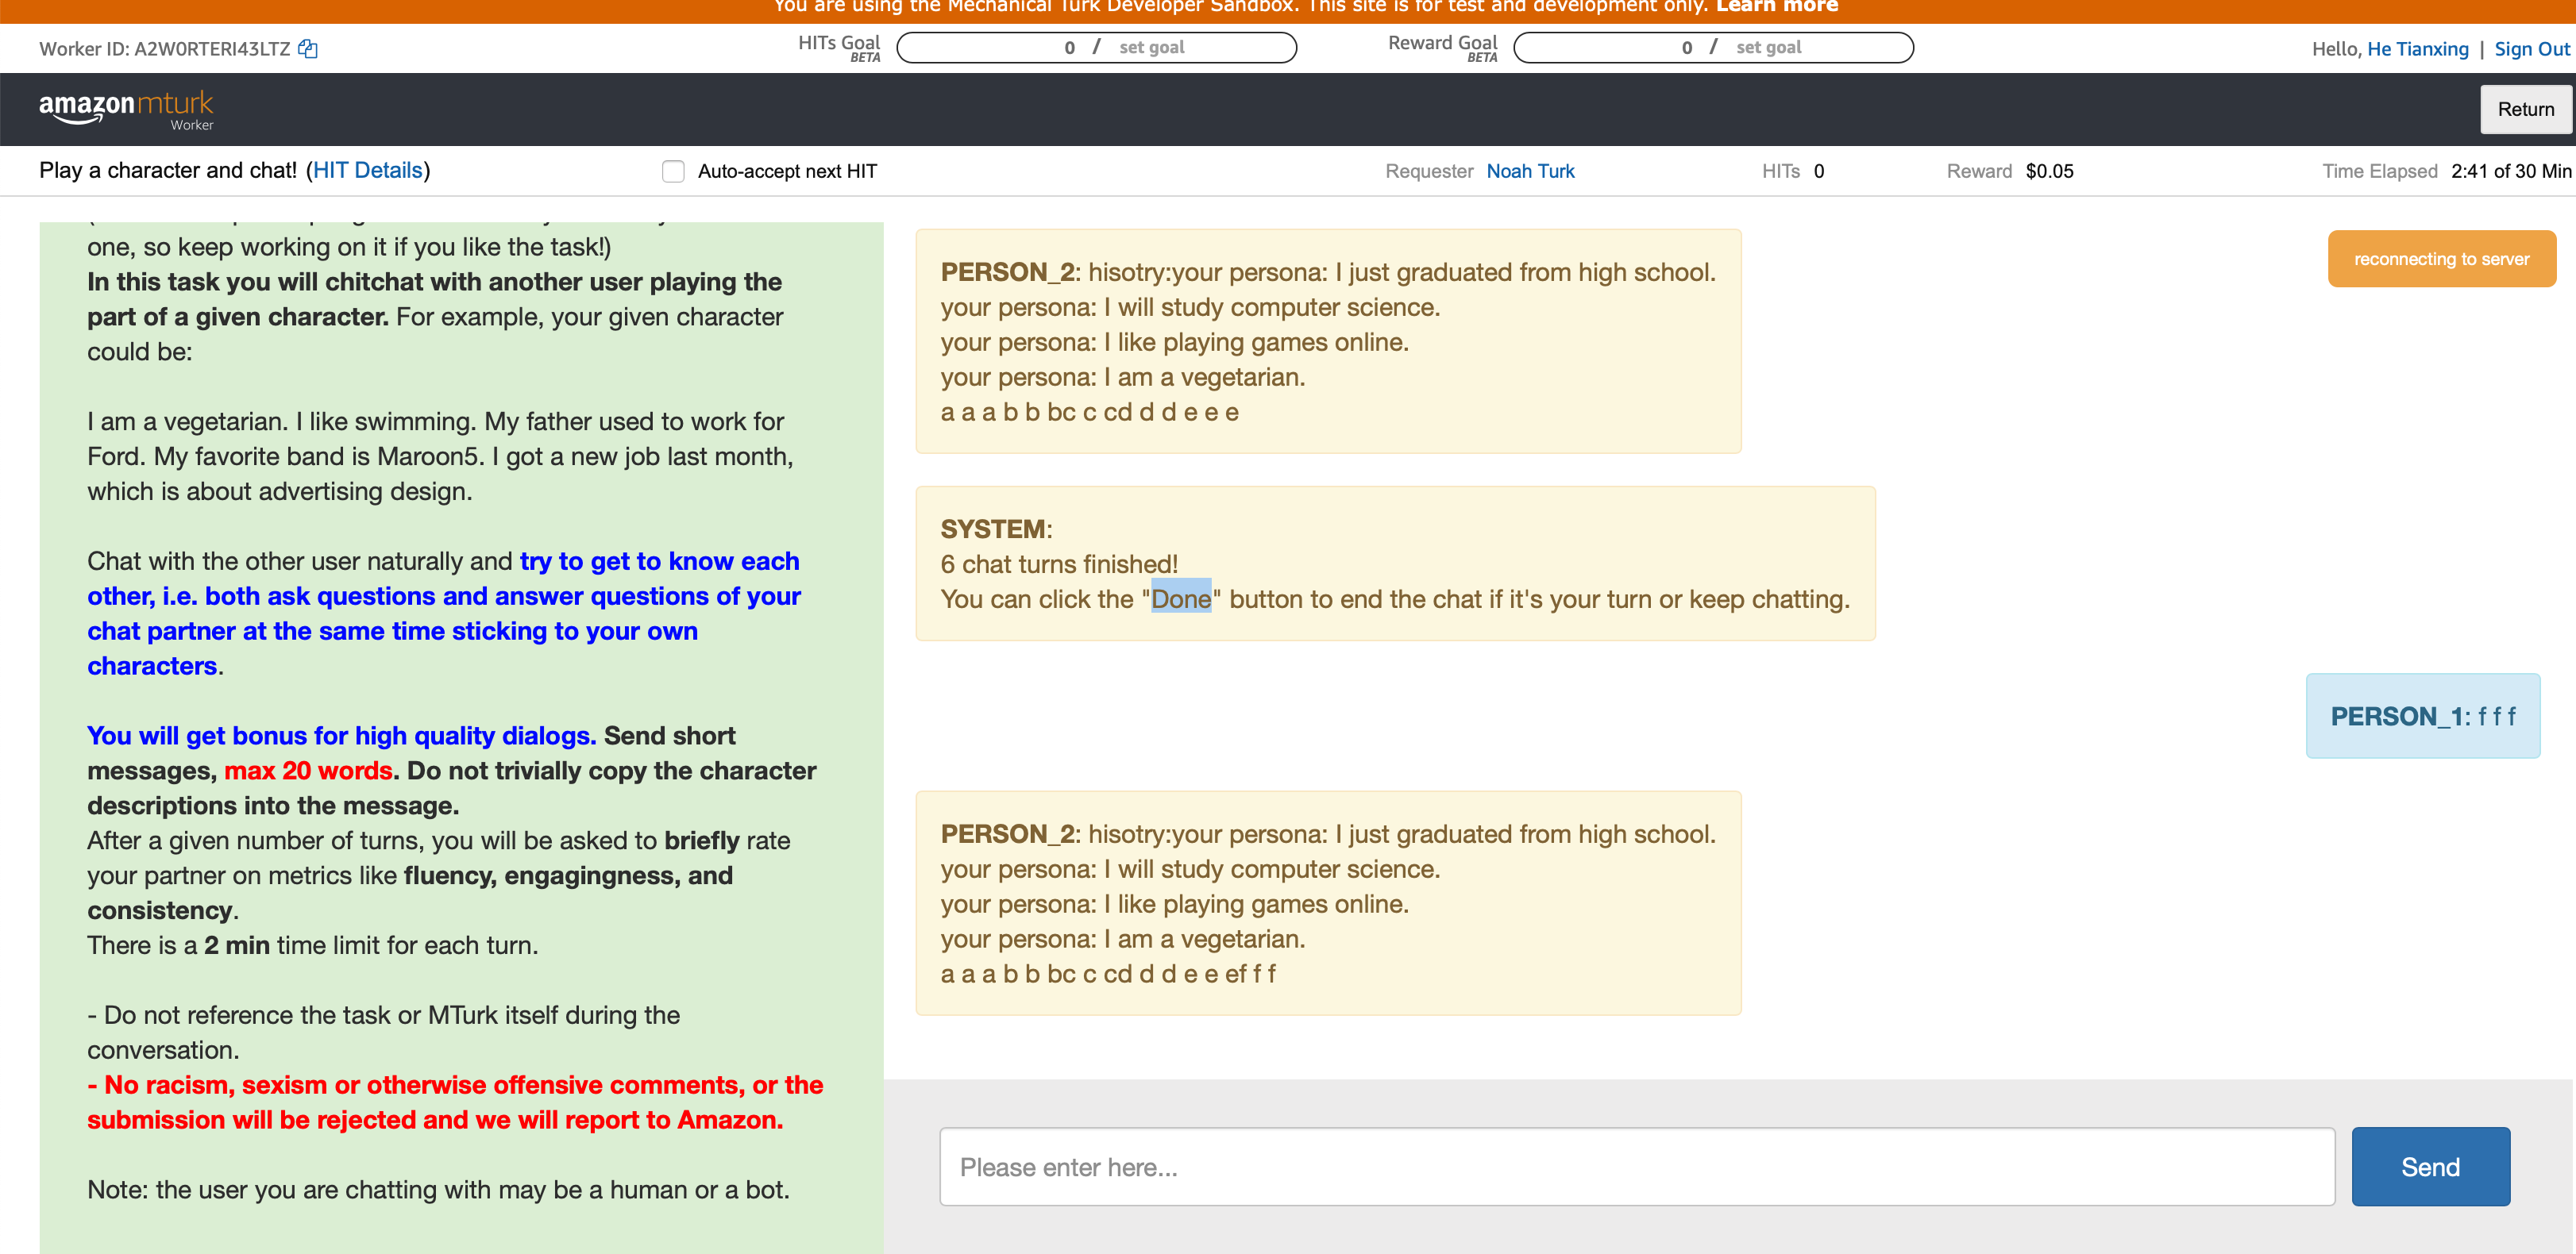Enable Auto-accept next HIT
The width and height of the screenshot is (2576, 1254).
(x=673, y=171)
